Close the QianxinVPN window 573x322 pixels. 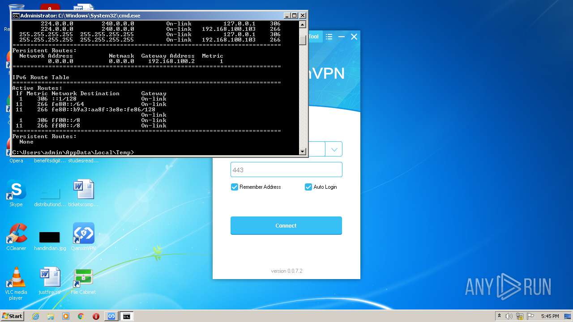pyautogui.click(x=354, y=37)
